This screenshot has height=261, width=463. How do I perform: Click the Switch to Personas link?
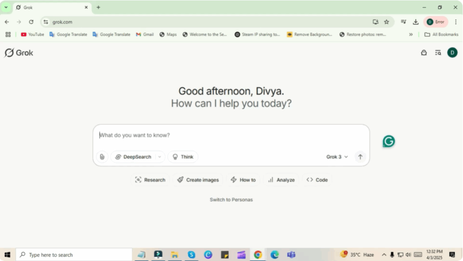tap(231, 199)
